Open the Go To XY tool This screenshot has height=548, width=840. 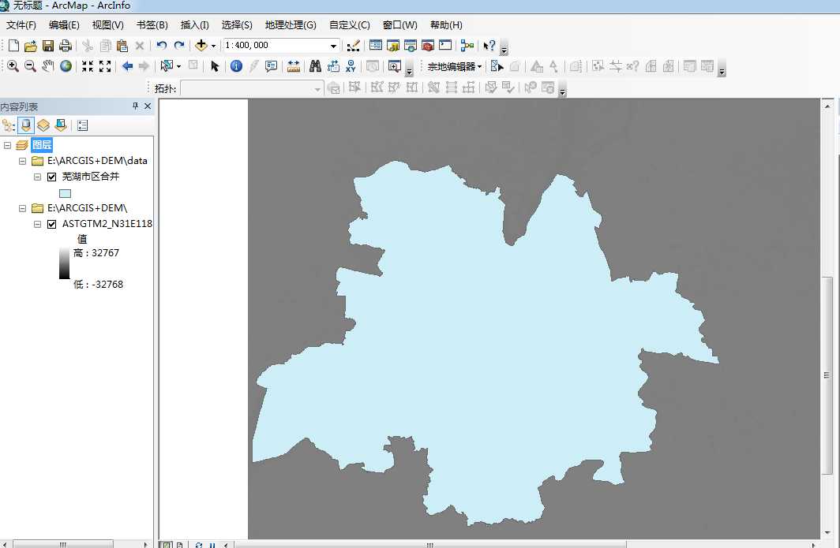click(351, 66)
